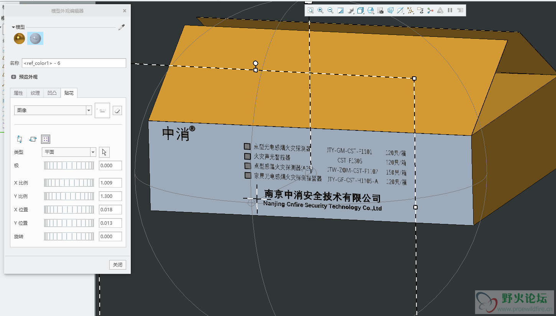
Task: Click the Y 位置 slider
Action: 69,223
